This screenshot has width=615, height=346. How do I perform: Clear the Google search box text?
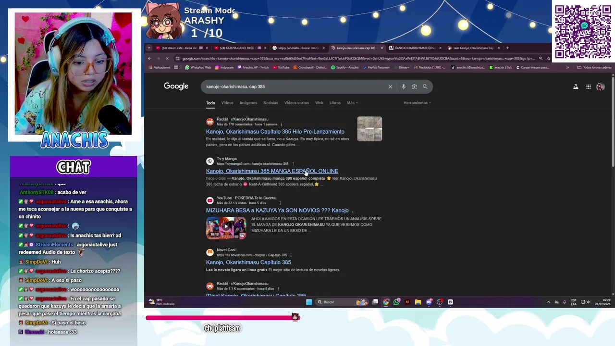[x=390, y=86]
